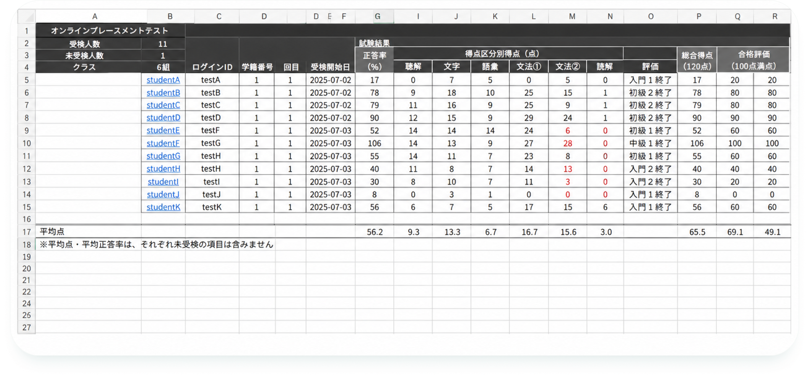The height and width of the screenshot is (379, 809).
Task: Click the ログインID header cell
Action: click(x=212, y=67)
